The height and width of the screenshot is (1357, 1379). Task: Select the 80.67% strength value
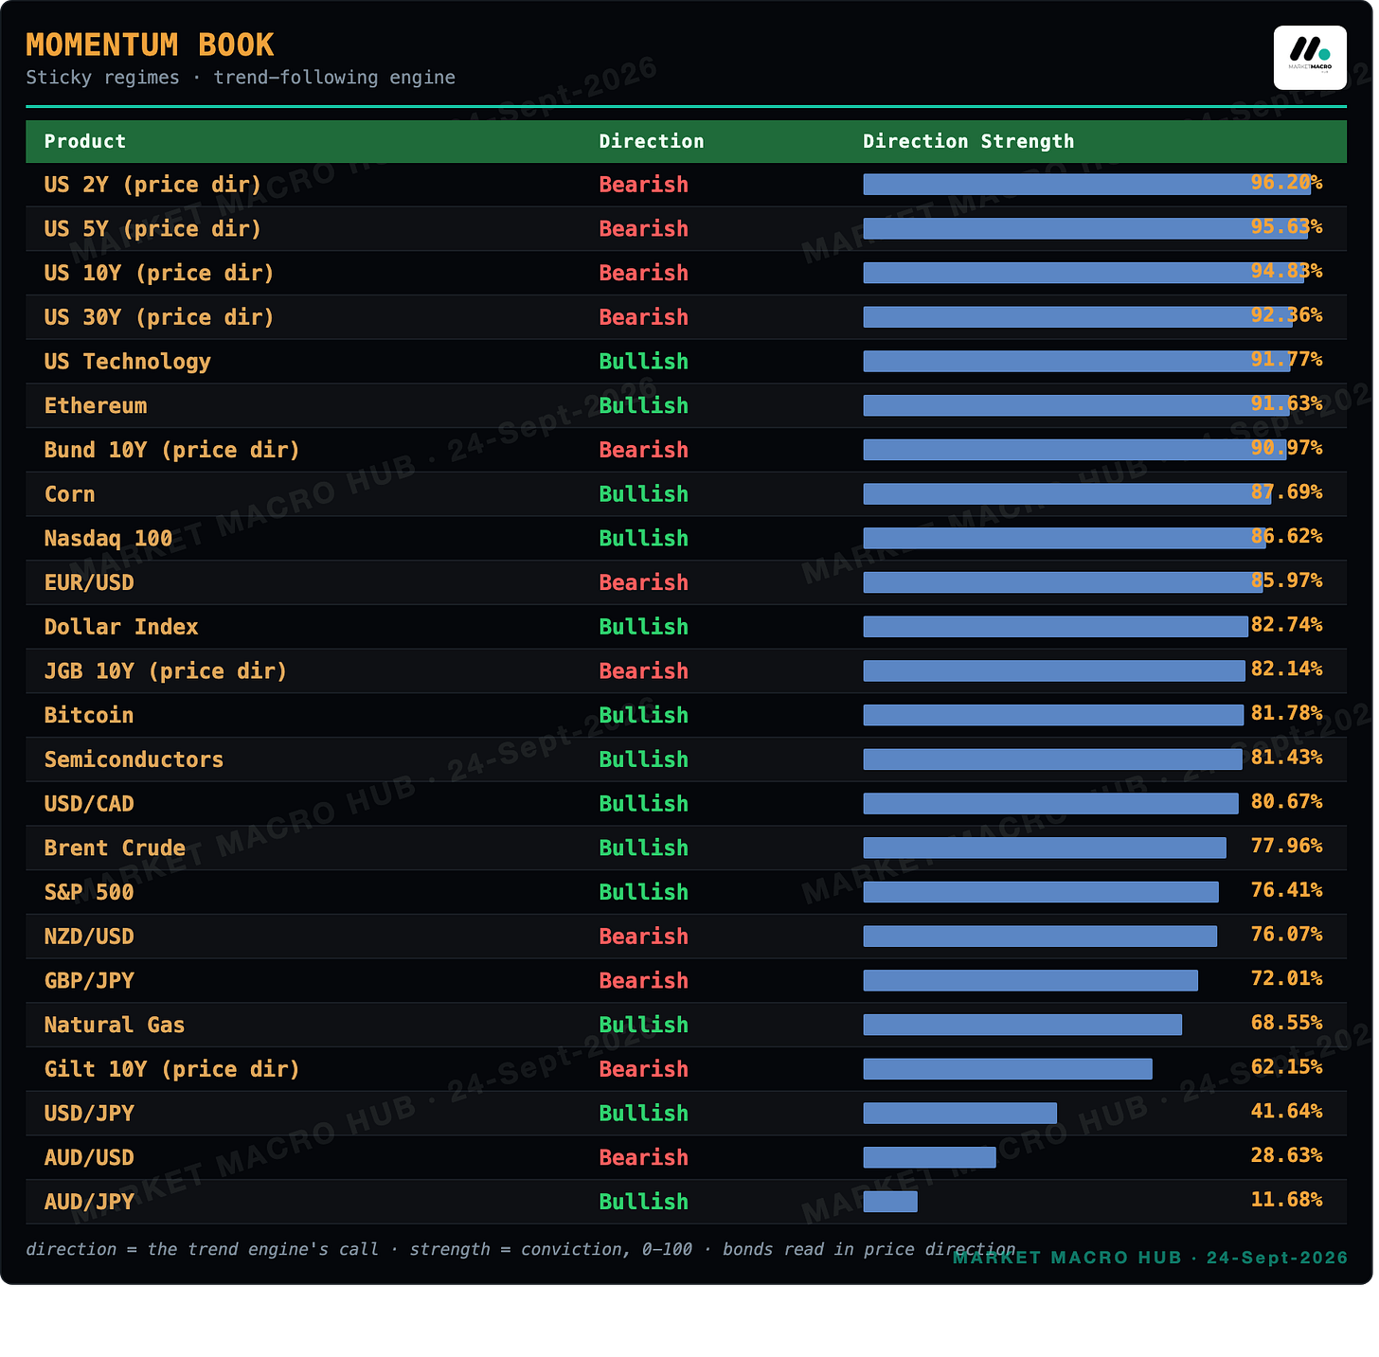coord(1287,801)
